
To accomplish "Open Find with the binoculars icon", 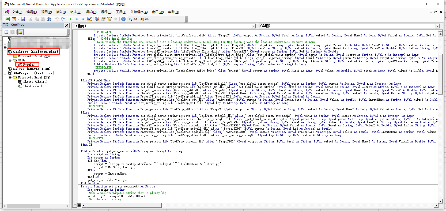I will coord(49,19).
